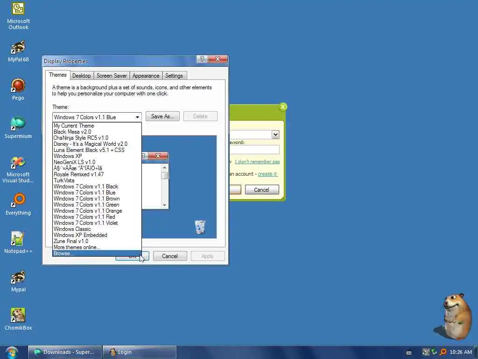Close the green login window
This screenshot has width=478, height=359.
282,107
